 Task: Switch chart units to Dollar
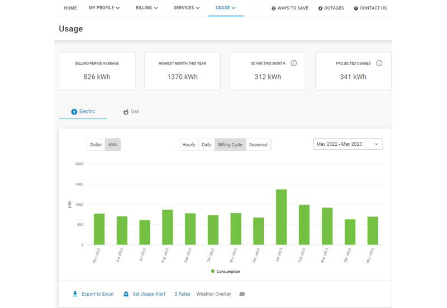pyautogui.click(x=96, y=145)
